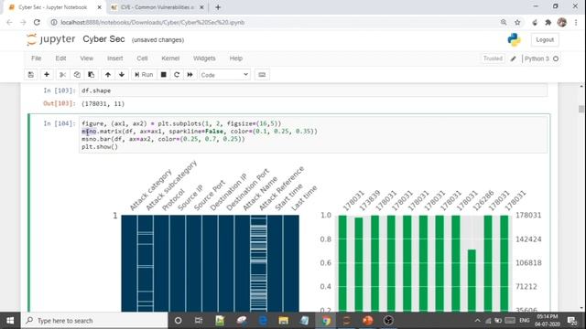Image resolution: width=586 pixels, height=329 pixels.
Task: Open Chrome profile avatar
Action: click(x=561, y=22)
